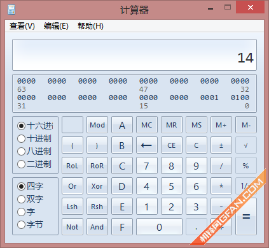Viewport: 269px width, 248px height.
Task: Click the CE clear entry button
Action: point(172,145)
